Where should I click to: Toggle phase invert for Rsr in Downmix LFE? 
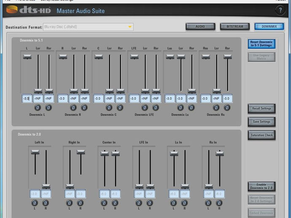coord(156,107)
